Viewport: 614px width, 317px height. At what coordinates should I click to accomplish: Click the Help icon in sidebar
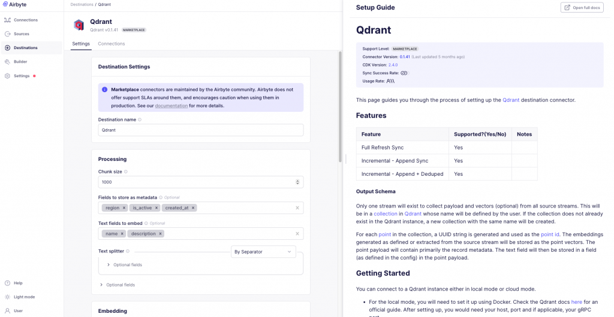pyautogui.click(x=7, y=283)
